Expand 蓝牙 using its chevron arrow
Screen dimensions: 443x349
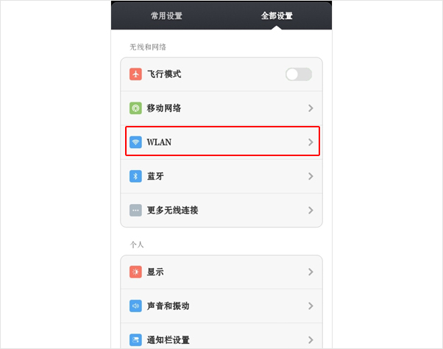[x=311, y=176]
